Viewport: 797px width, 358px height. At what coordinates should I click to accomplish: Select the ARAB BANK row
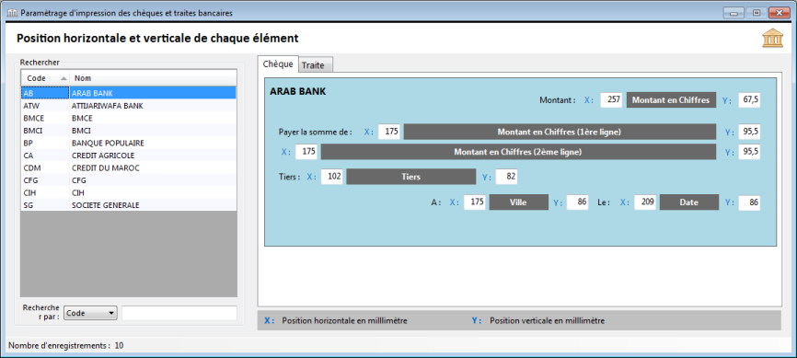(129, 93)
